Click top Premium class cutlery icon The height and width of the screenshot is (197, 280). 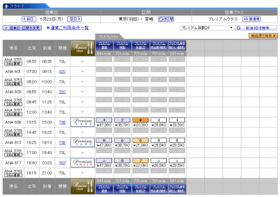click(x=82, y=48)
